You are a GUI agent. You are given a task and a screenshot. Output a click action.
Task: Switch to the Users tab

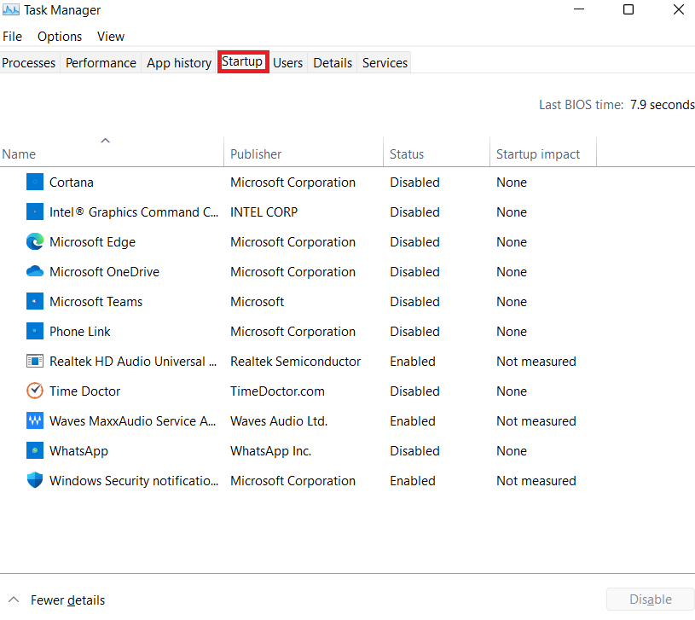point(287,62)
